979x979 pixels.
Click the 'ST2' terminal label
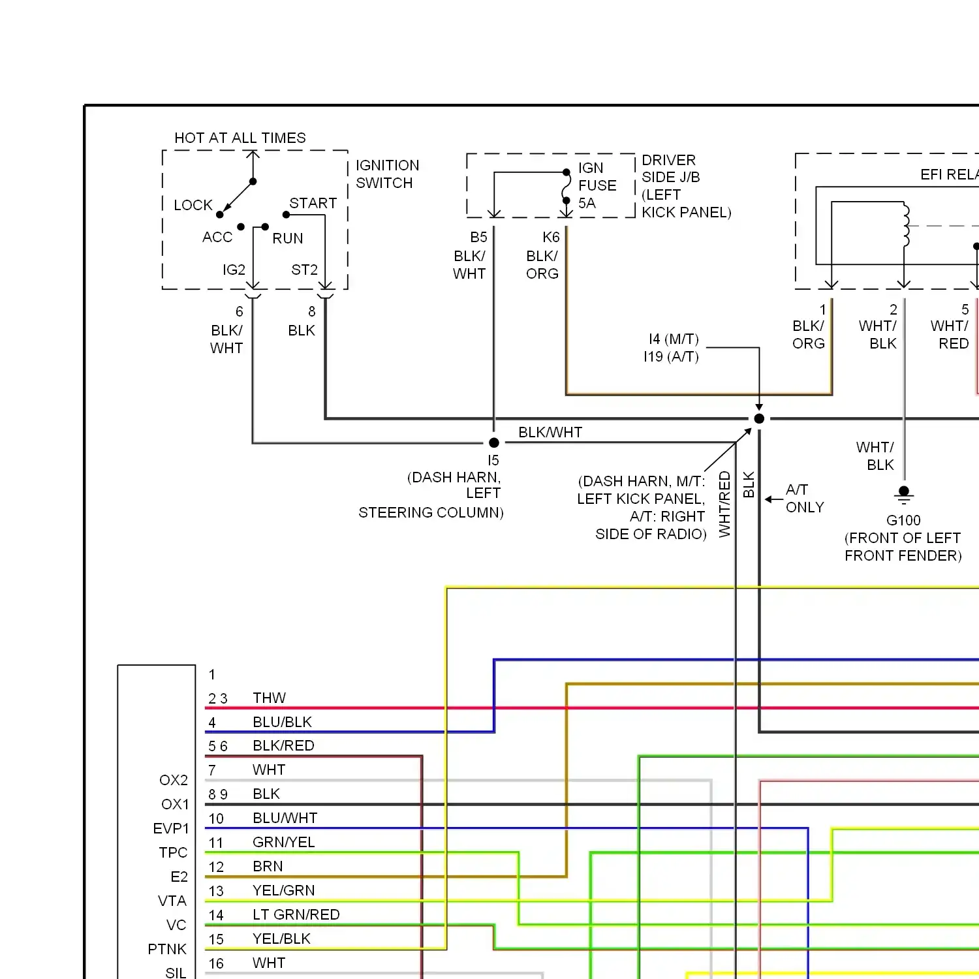[304, 270]
